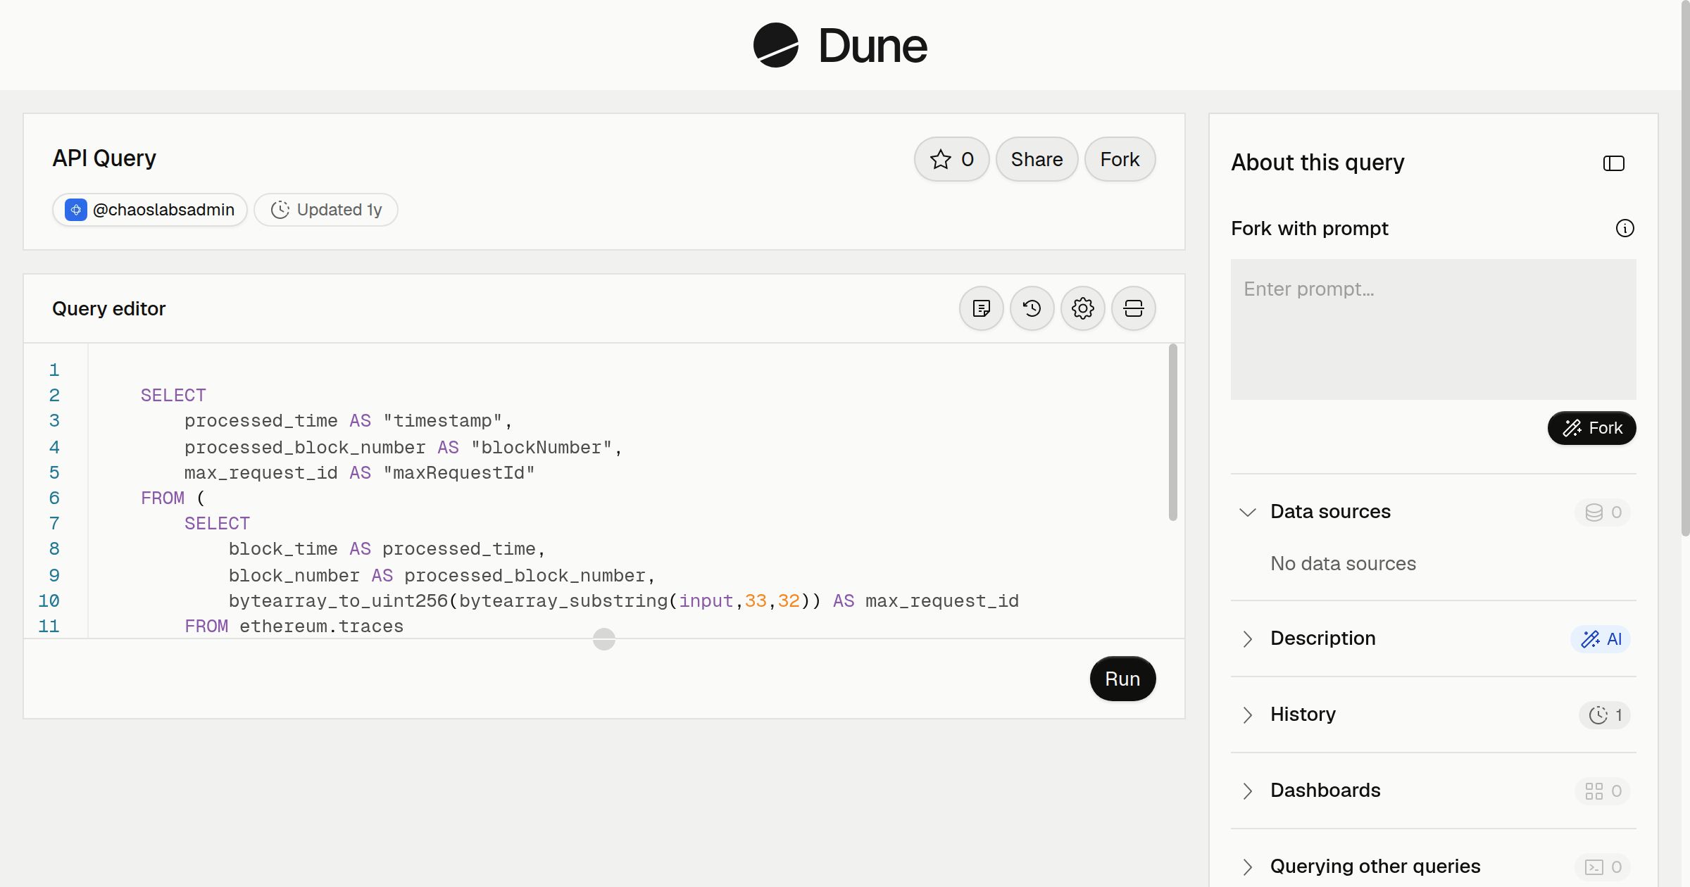This screenshot has width=1690, height=887.
Task: Star the API Query
Action: (x=951, y=159)
